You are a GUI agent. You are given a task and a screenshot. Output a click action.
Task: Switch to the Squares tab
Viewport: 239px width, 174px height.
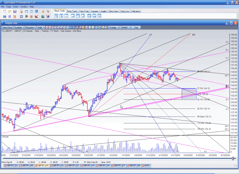(95, 11)
